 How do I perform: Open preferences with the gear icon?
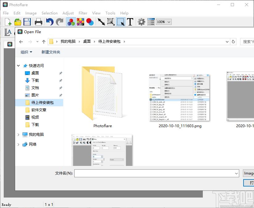tap(141, 22)
